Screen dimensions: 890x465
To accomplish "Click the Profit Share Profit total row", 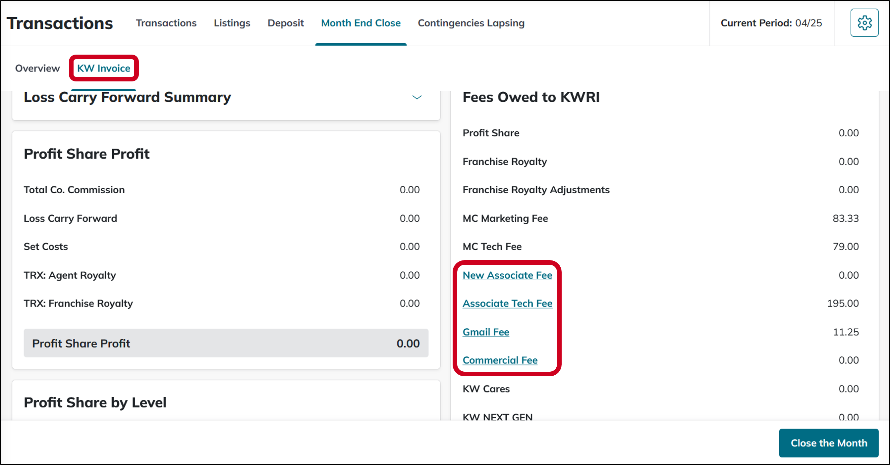I will pos(226,344).
